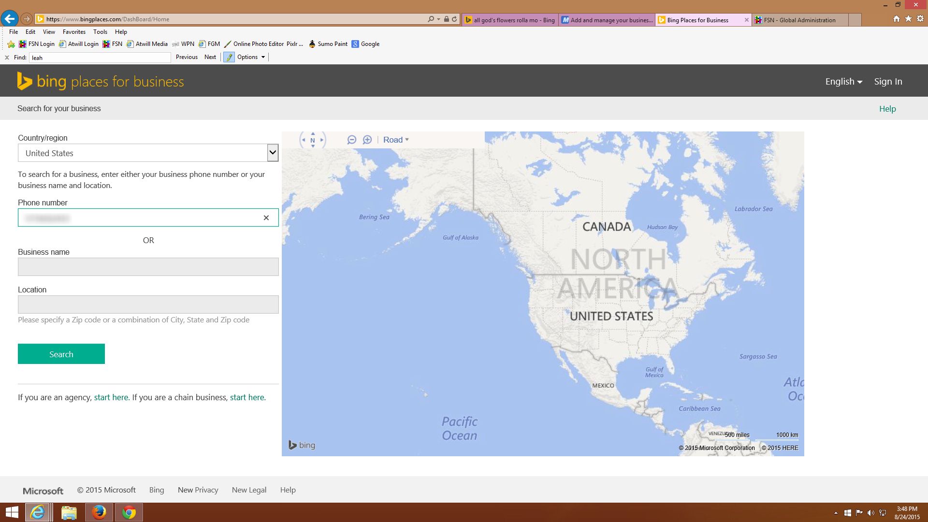Click the map compass pan control
928x522 pixels.
point(313,140)
